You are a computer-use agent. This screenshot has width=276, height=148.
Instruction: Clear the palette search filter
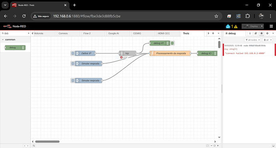[28, 33]
